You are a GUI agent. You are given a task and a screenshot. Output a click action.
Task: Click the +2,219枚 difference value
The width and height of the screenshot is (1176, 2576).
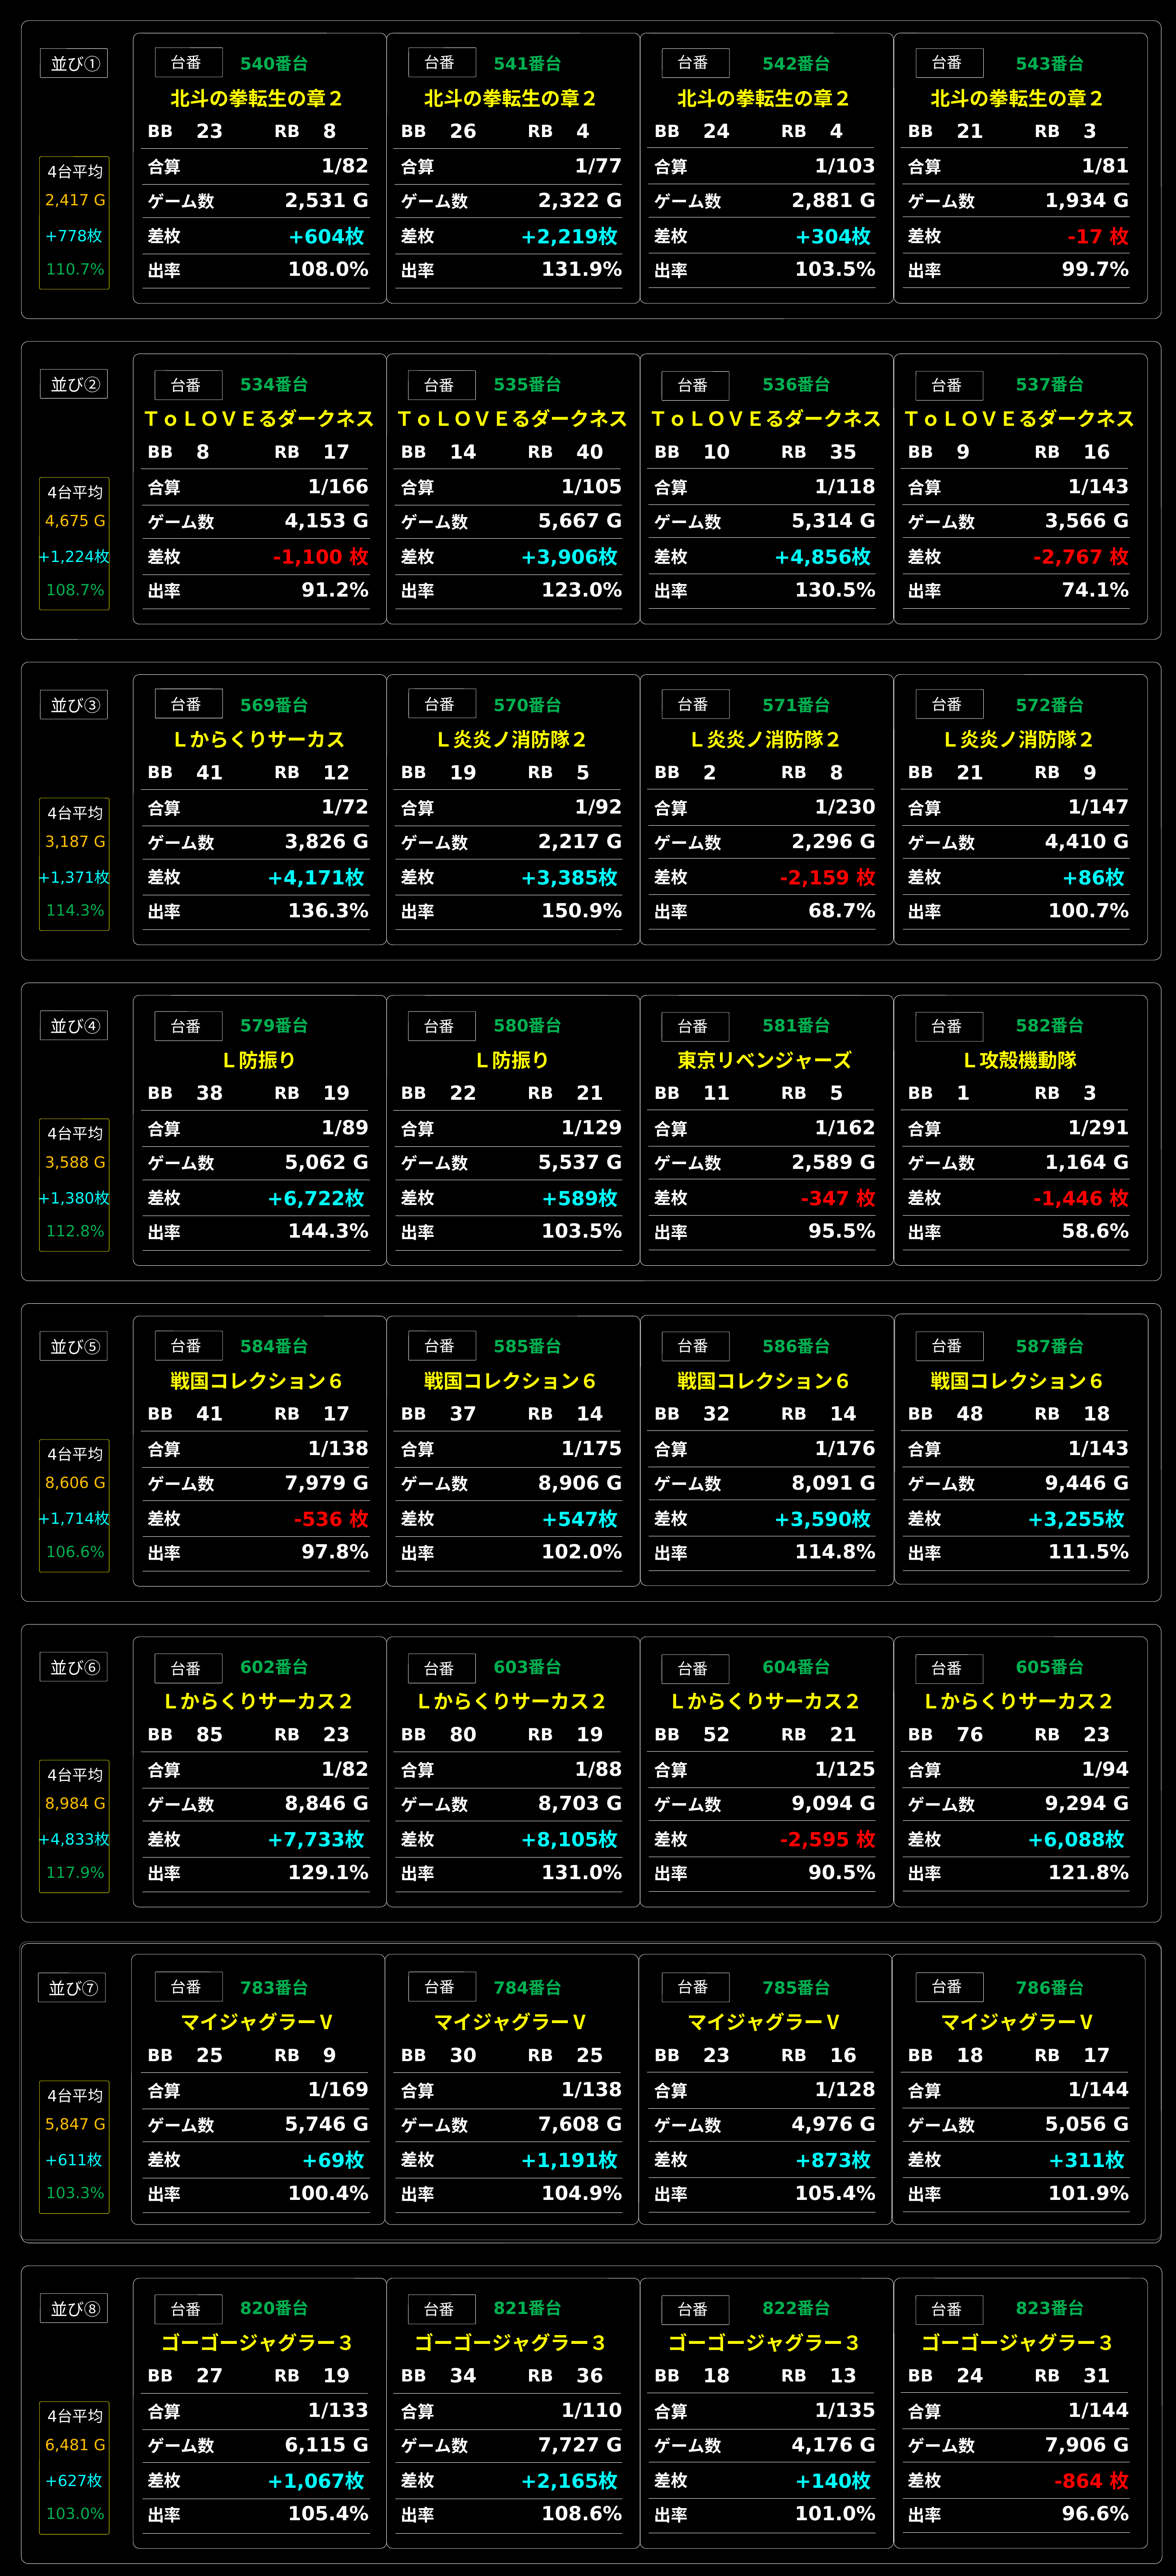point(569,237)
